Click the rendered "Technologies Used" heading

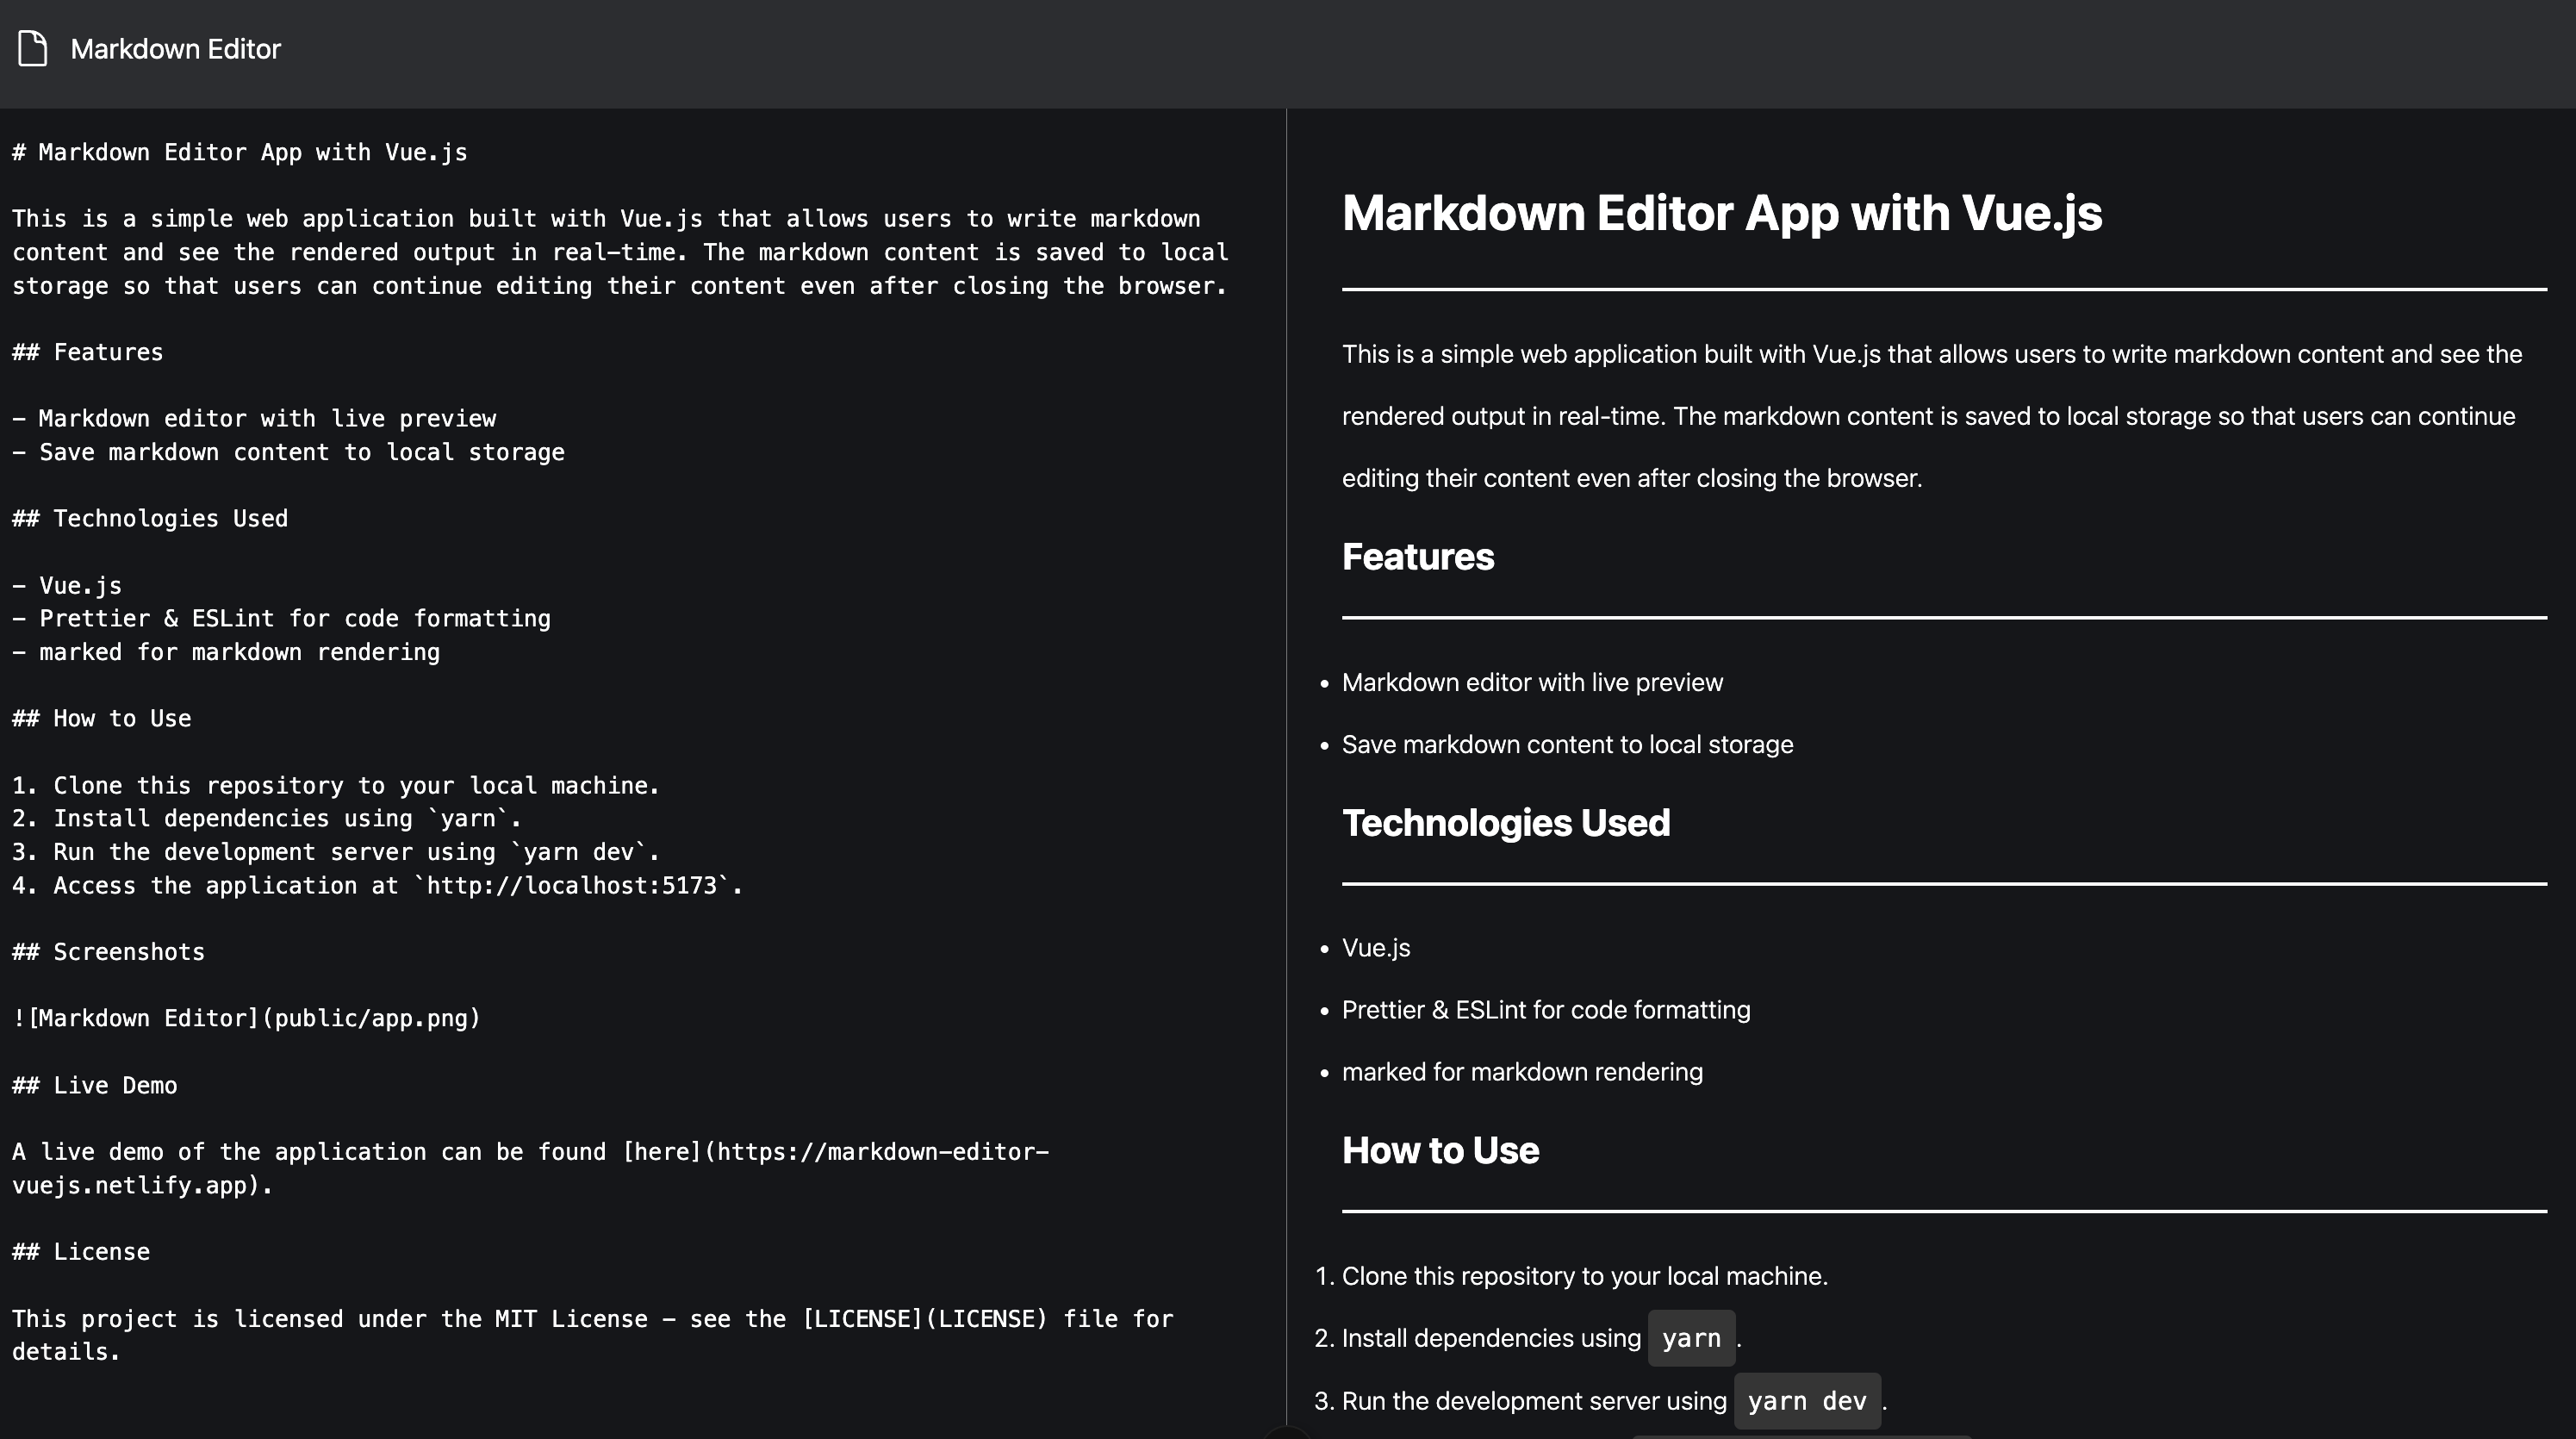tap(1506, 823)
